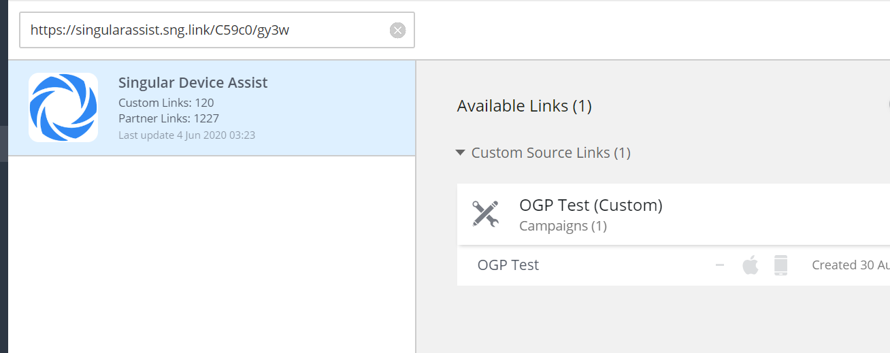Click the Singular Device Assist app logo

pyautogui.click(x=63, y=107)
